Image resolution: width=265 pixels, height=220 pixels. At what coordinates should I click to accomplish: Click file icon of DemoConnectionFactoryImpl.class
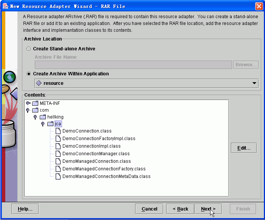point(58,139)
